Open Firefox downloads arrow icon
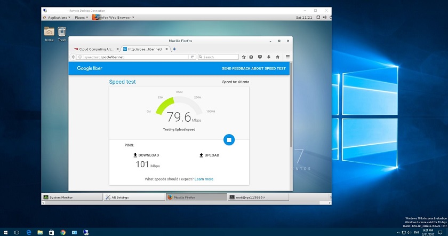The height and width of the screenshot is (236, 448). 269,57
